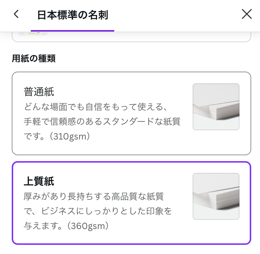The width and height of the screenshot is (260, 254).
Task: Click the 用紙の種類 section heading
Action: pyautogui.click(x=34, y=58)
